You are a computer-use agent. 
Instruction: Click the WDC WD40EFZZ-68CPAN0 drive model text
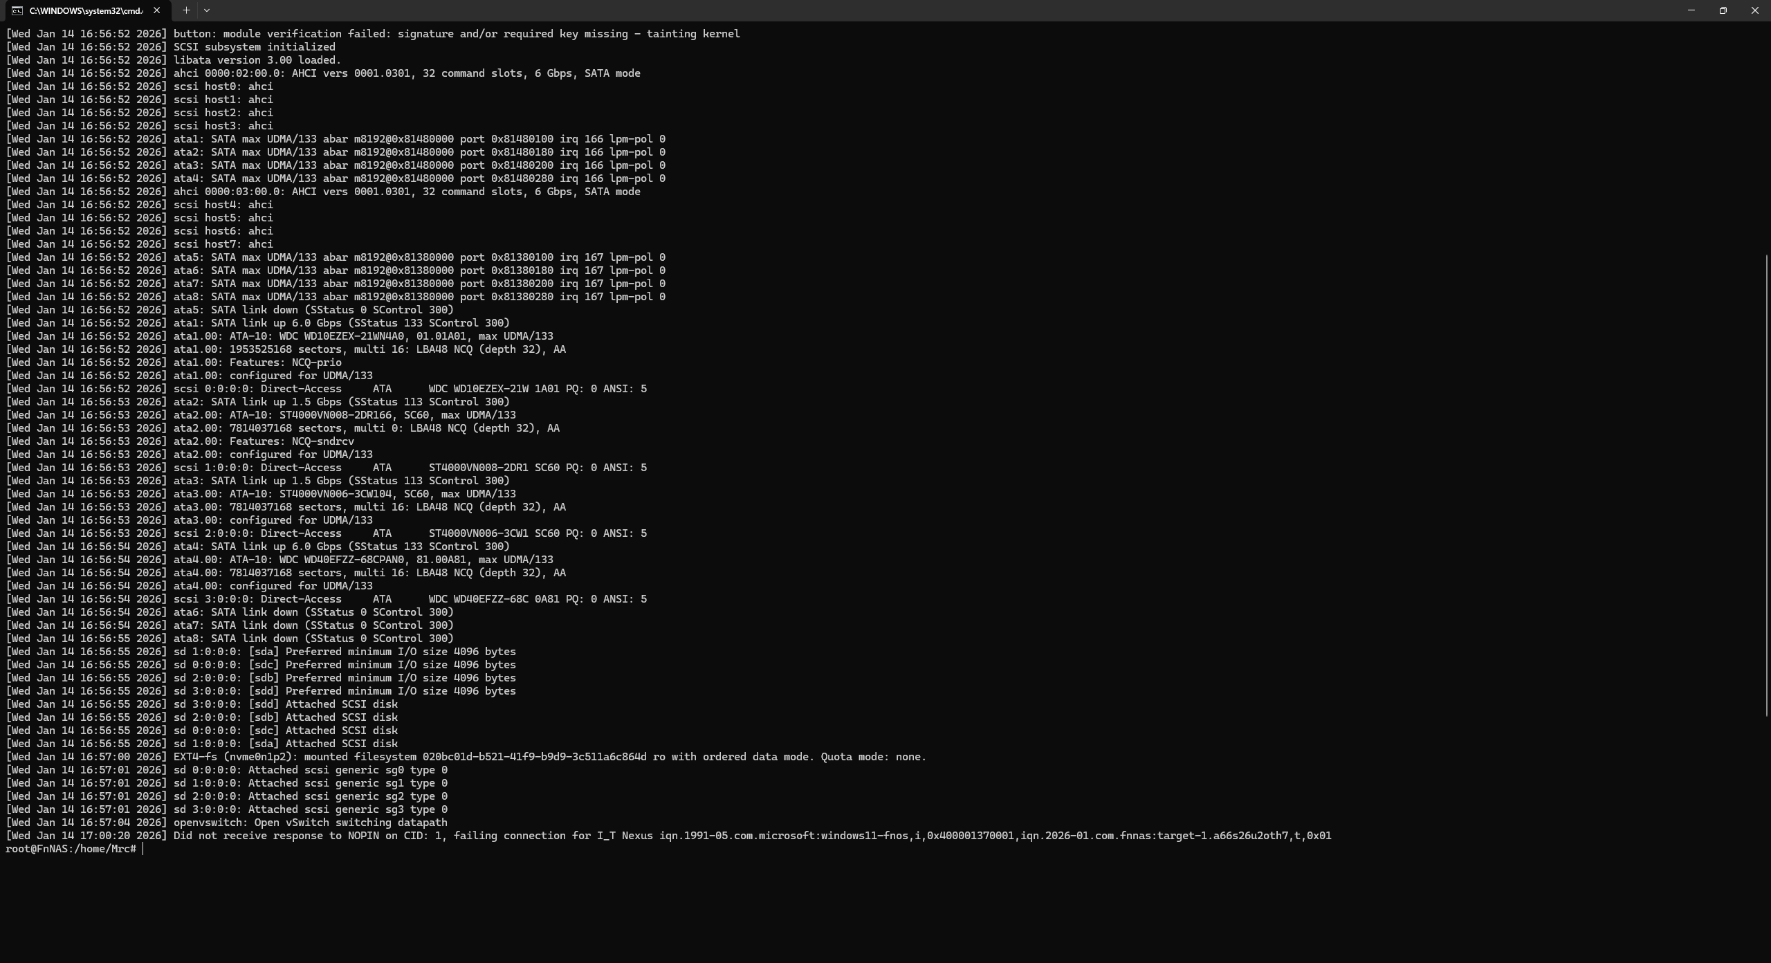tap(342, 560)
